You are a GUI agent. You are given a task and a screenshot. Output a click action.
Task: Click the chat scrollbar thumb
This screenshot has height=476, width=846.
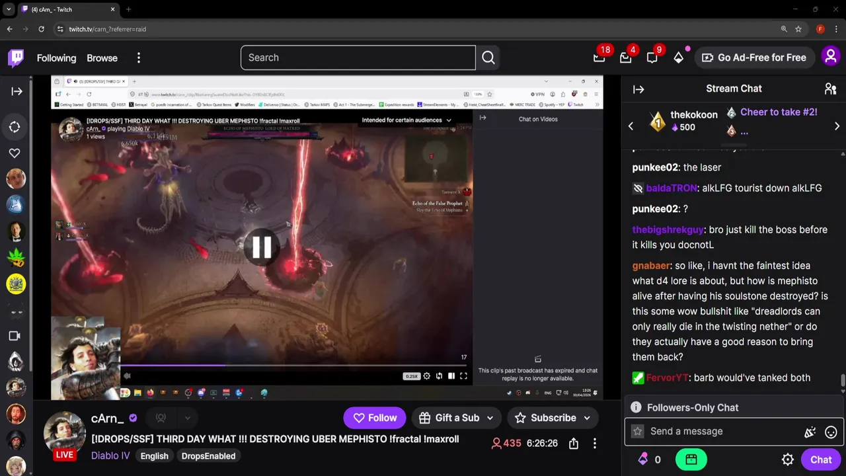(x=843, y=381)
